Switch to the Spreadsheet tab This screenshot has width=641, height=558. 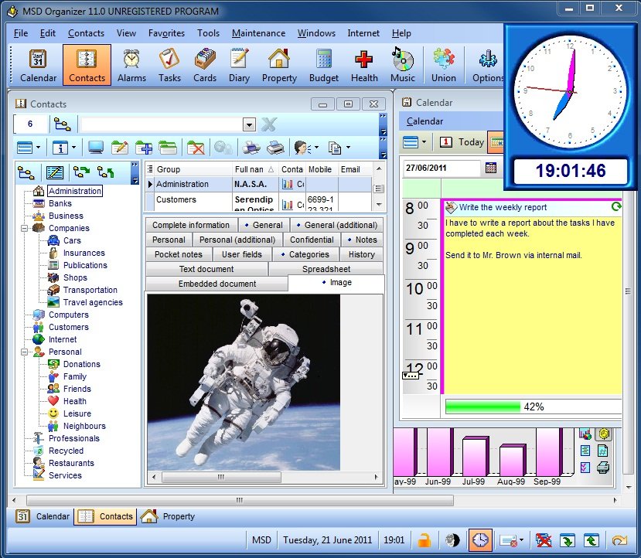pyautogui.click(x=326, y=269)
